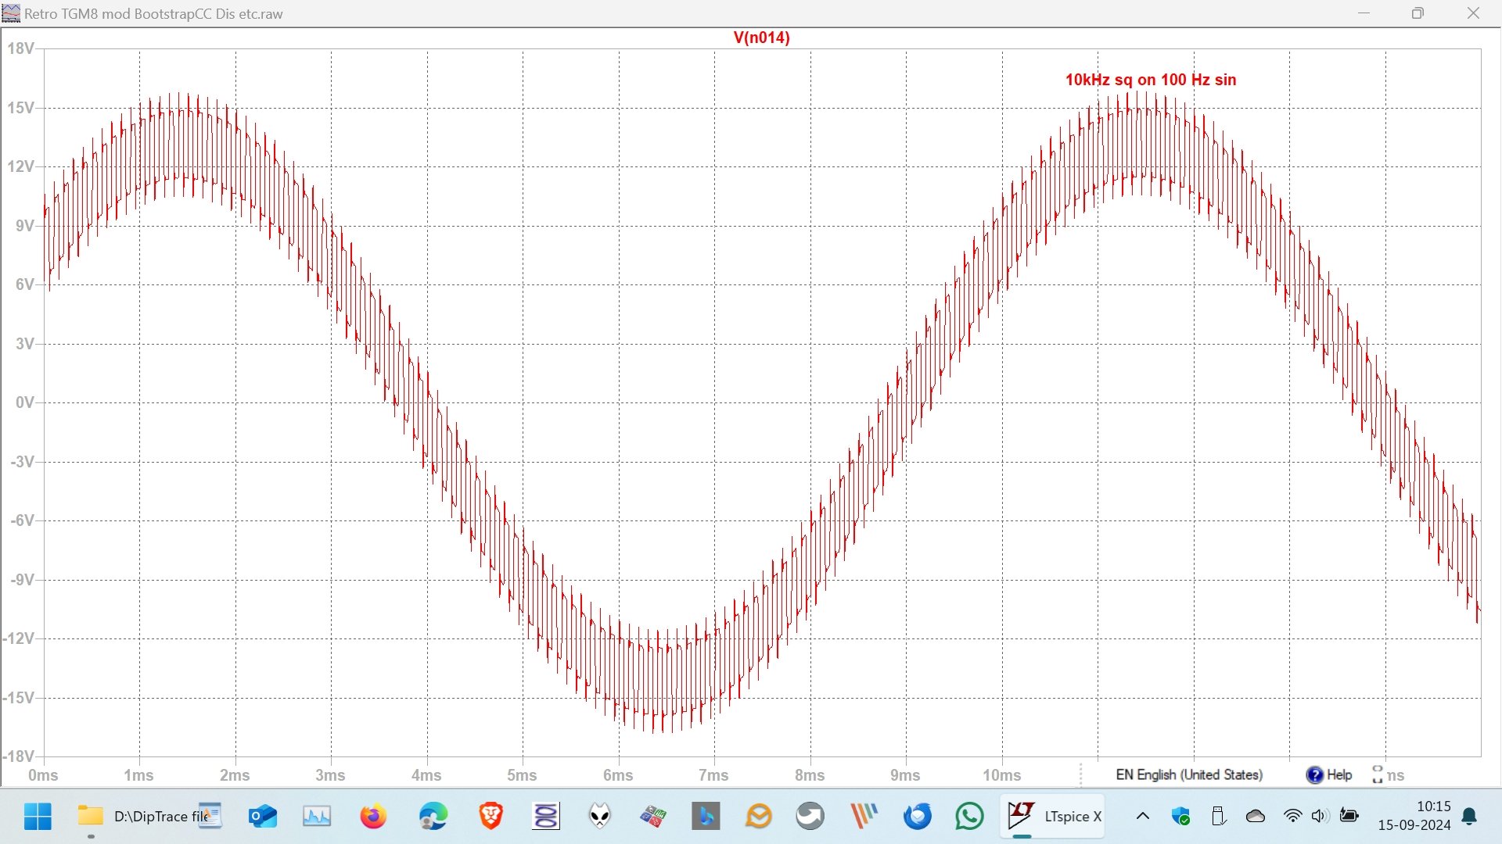Close the LTspice waveform window
Viewport: 1502px width, 844px height.
click(1473, 13)
